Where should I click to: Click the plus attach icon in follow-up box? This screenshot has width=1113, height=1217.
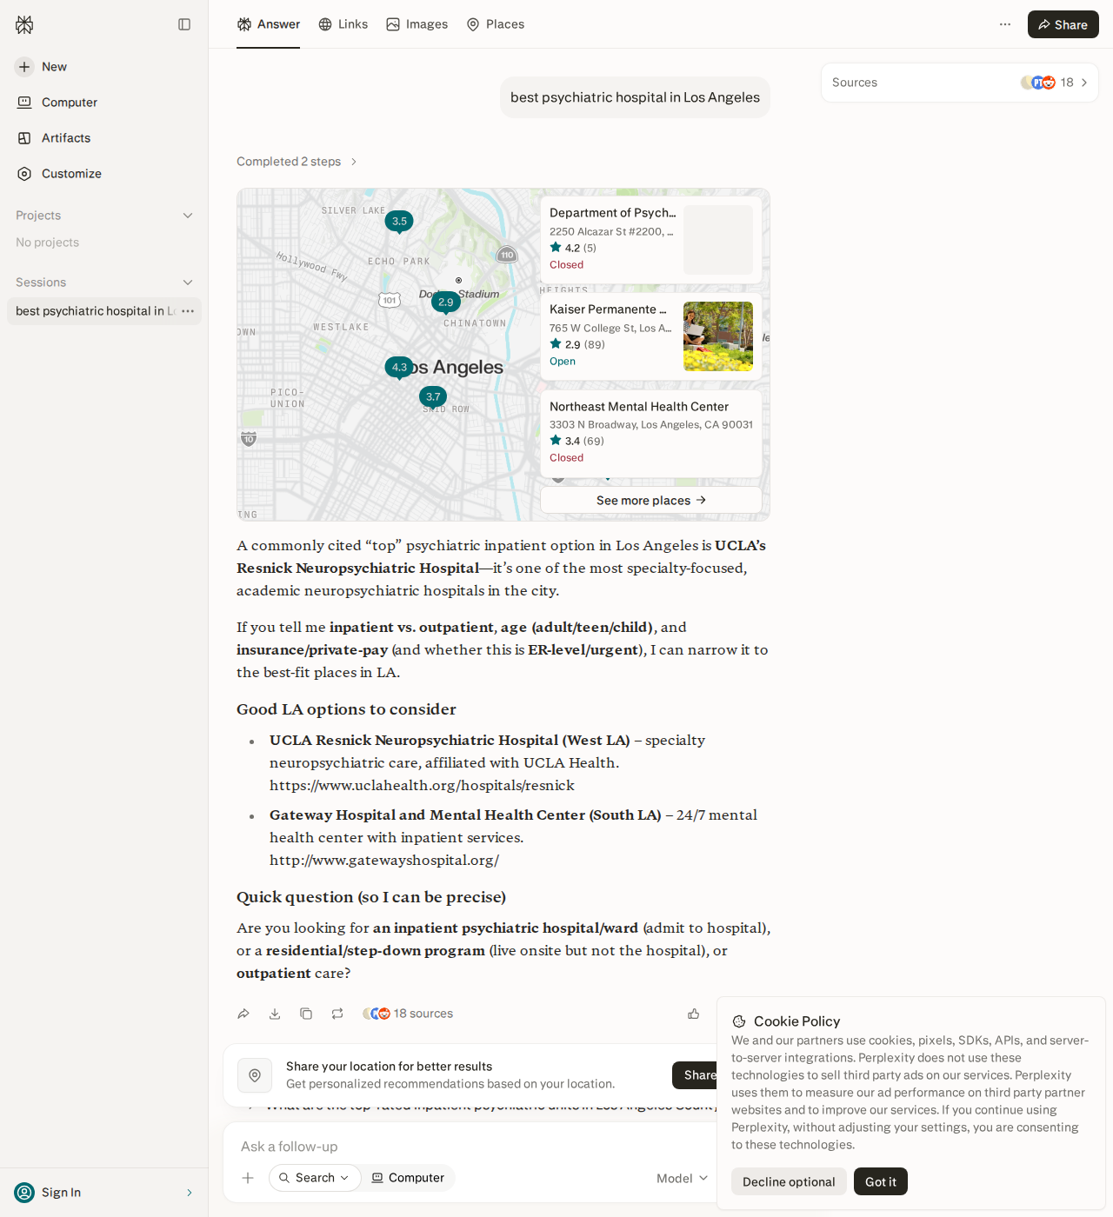pos(248,1178)
